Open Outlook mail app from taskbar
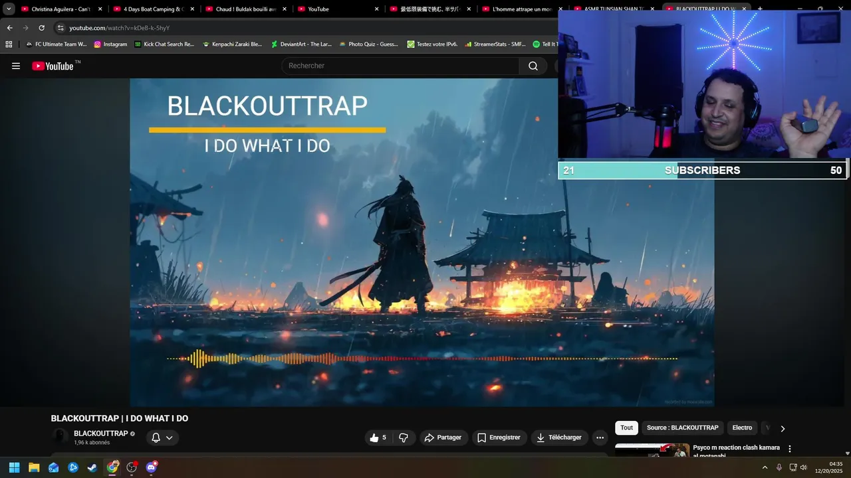This screenshot has width=851, height=478. coord(53,467)
